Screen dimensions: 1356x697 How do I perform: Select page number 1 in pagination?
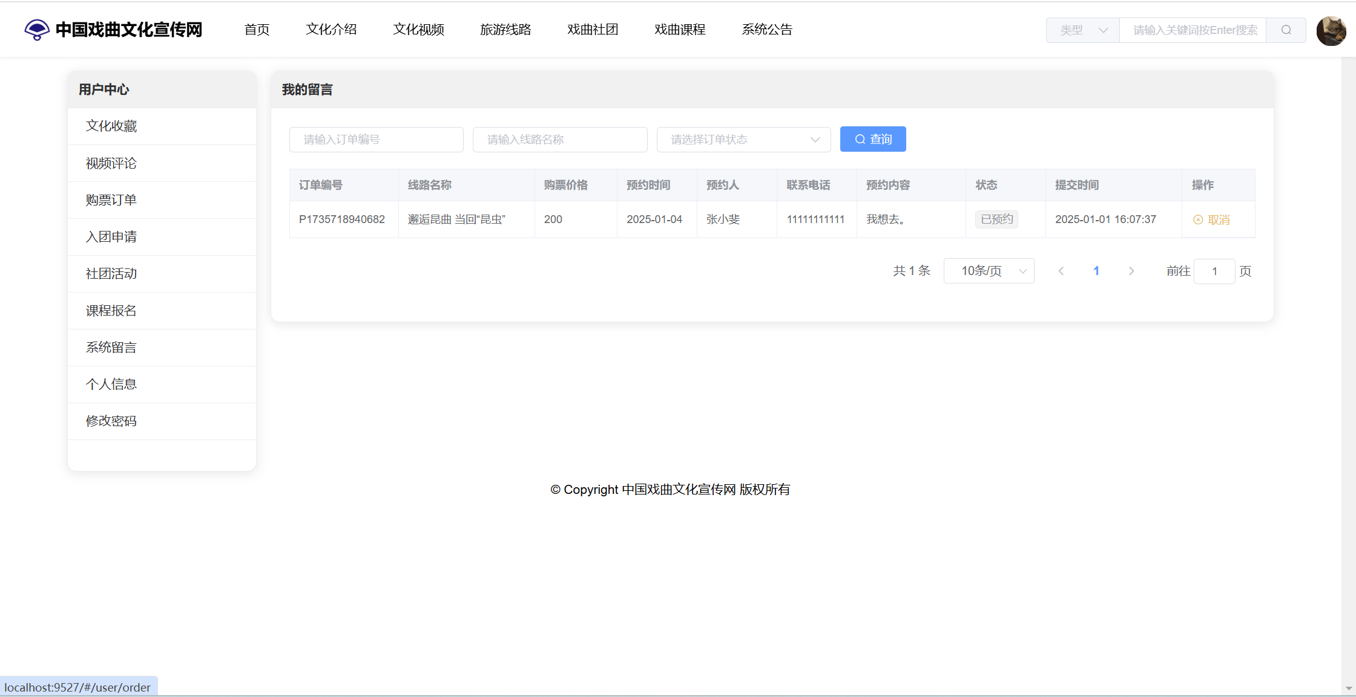[x=1096, y=271]
